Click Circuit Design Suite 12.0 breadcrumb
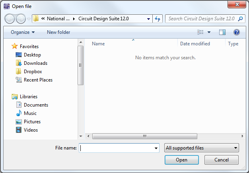249x173 pixels. pyautogui.click(x=103, y=19)
